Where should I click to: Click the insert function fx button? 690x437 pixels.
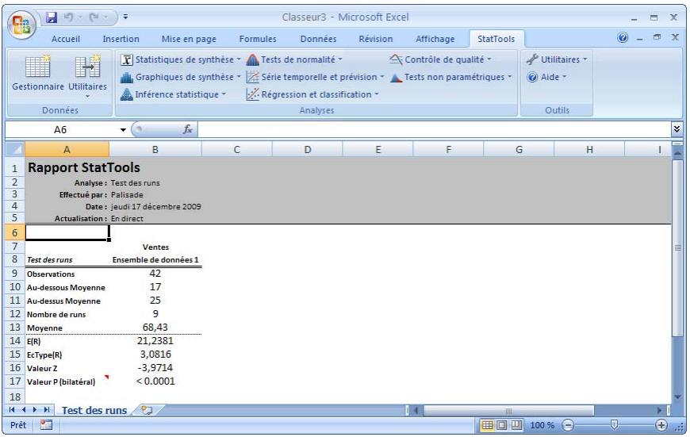coord(188,129)
